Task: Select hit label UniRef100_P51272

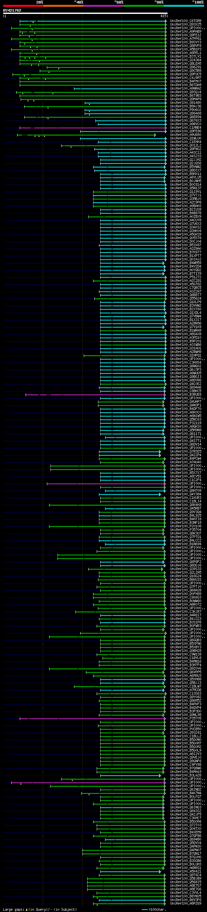Action: pos(186,277)
